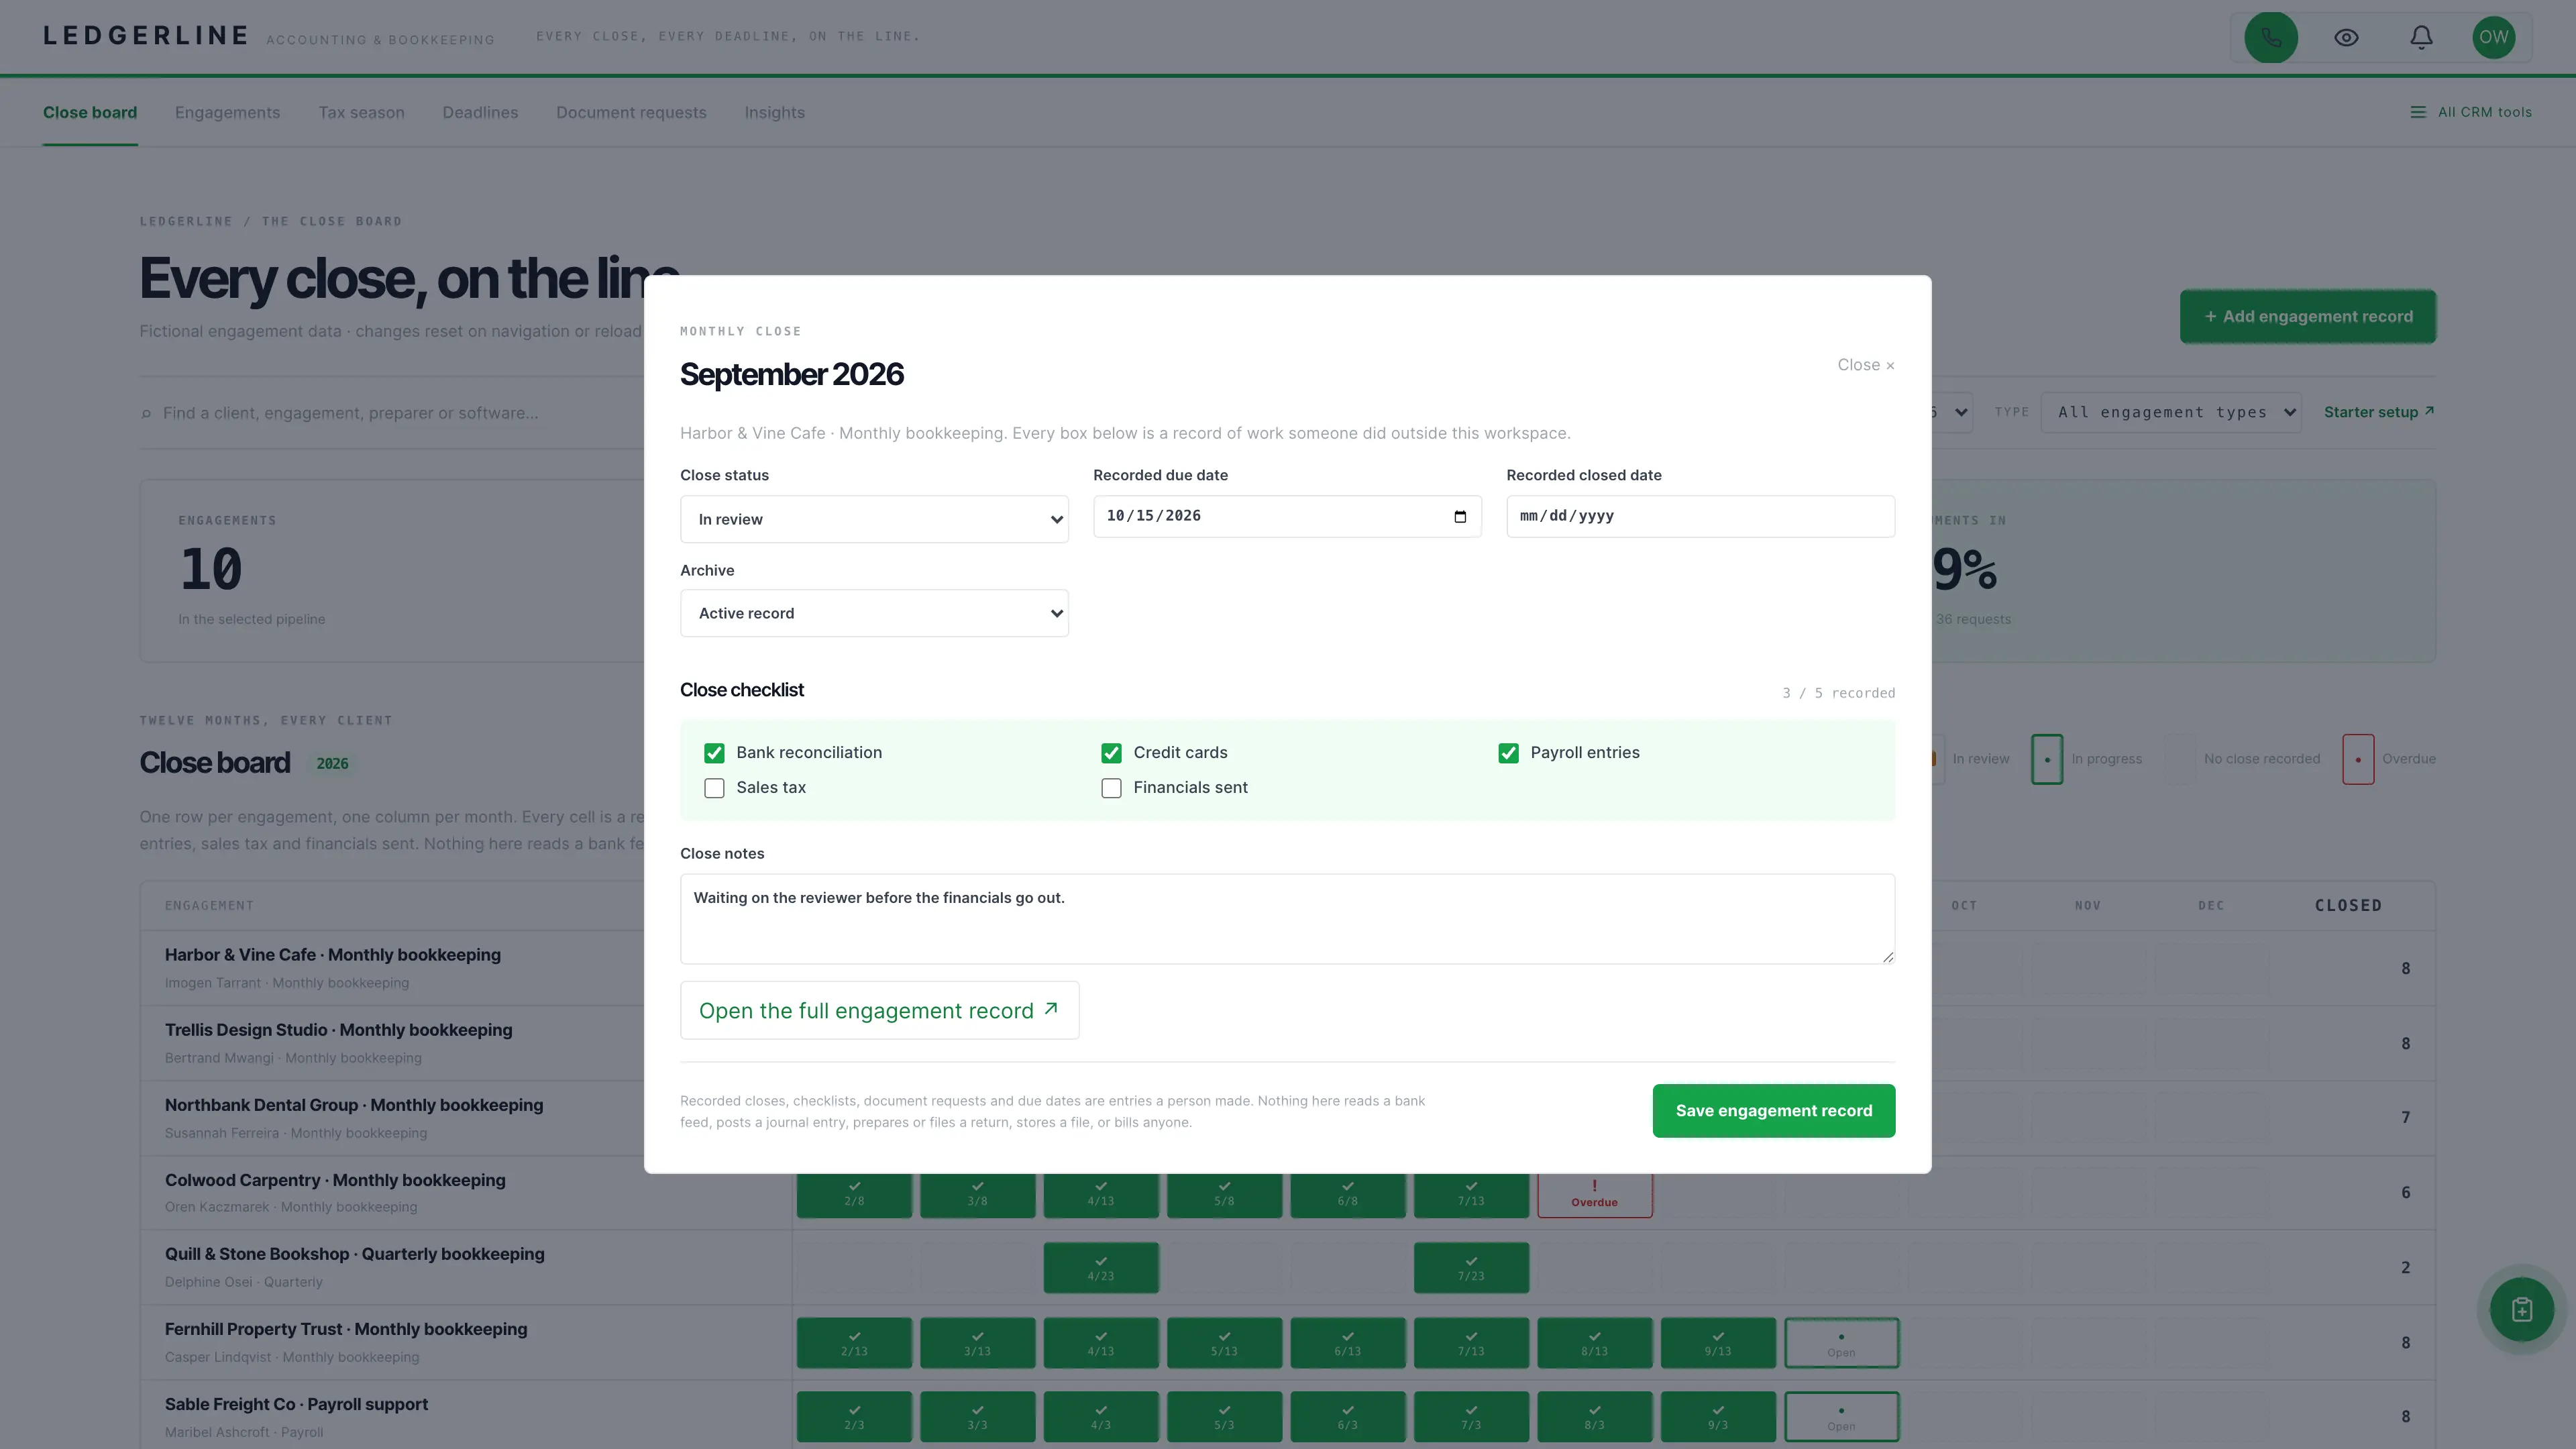Screen dimensions: 2576x1449
Task: Click Save engagement record
Action: pos(1773,1110)
